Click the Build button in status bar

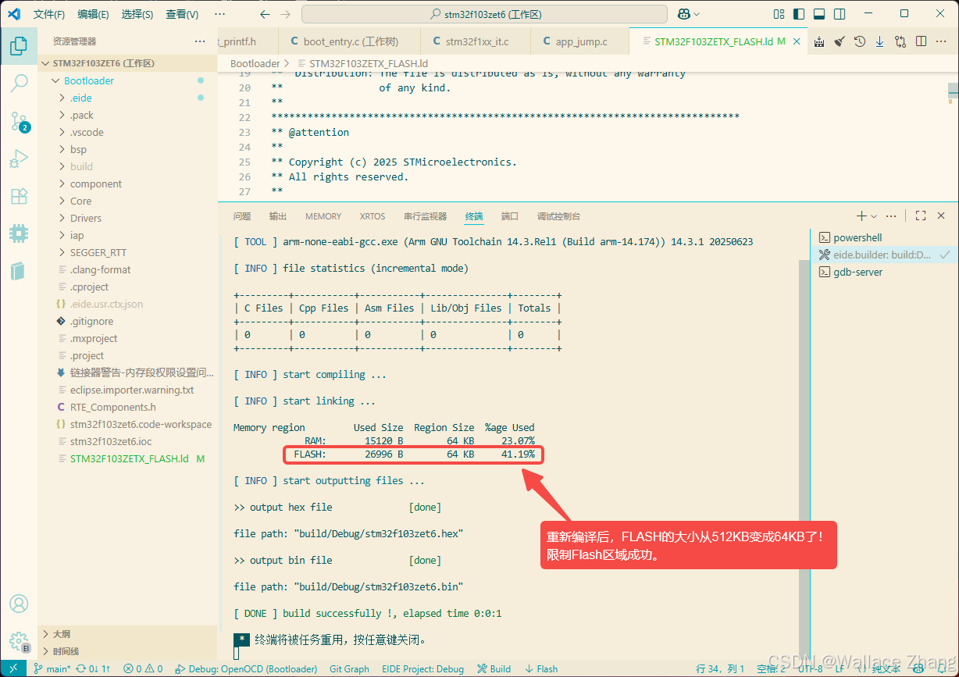click(494, 668)
